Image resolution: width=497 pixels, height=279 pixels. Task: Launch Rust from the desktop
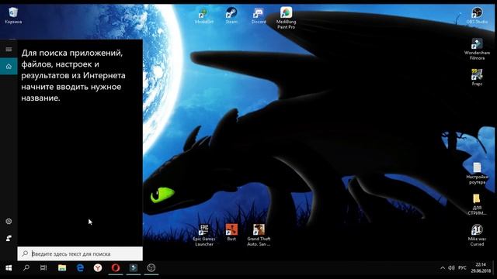tap(231, 232)
